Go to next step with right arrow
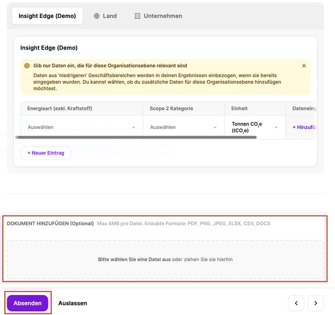 315,303
